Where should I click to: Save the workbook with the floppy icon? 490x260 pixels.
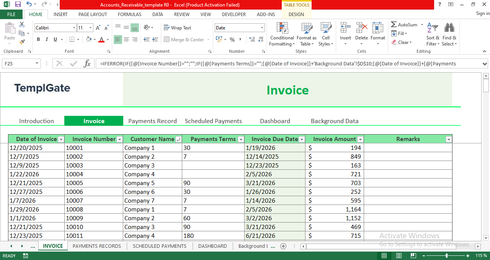(18, 5)
